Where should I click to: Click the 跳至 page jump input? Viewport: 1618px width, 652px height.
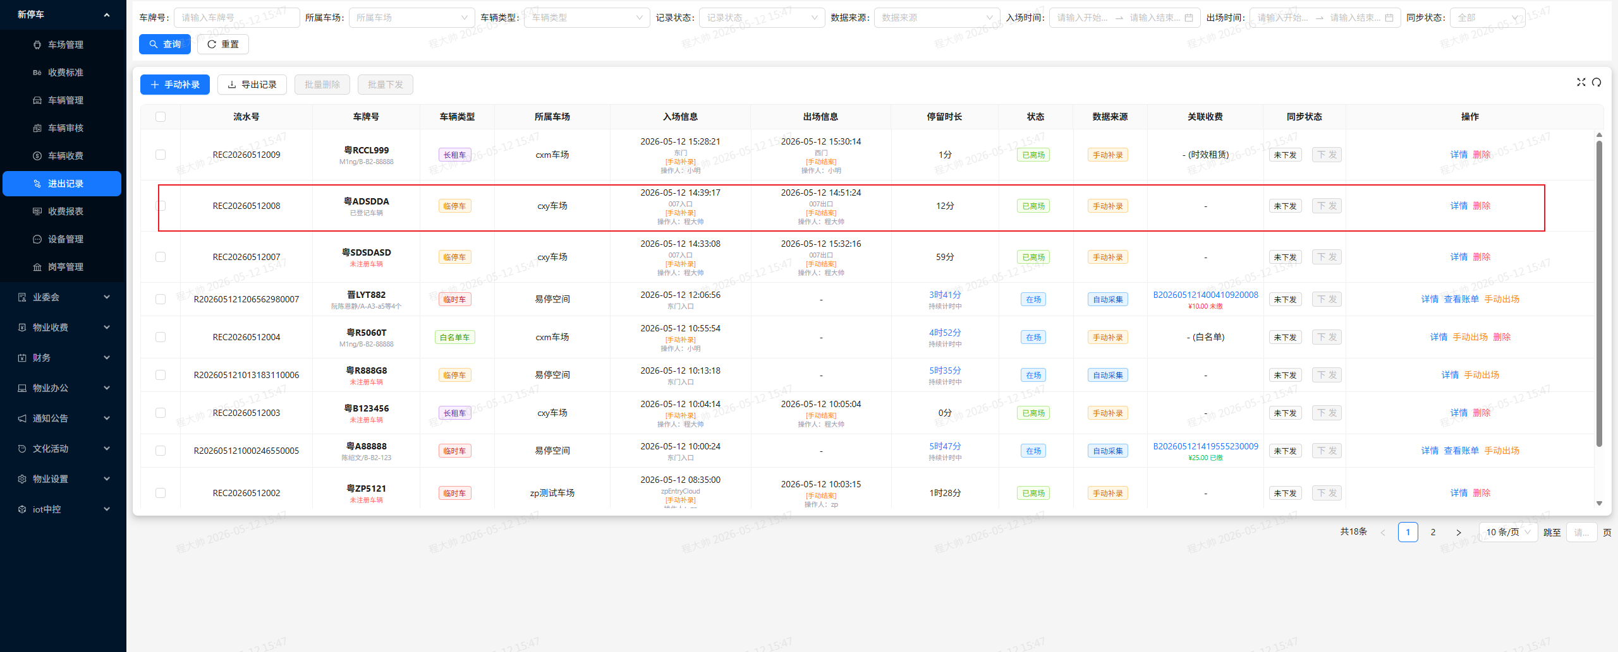click(1582, 532)
